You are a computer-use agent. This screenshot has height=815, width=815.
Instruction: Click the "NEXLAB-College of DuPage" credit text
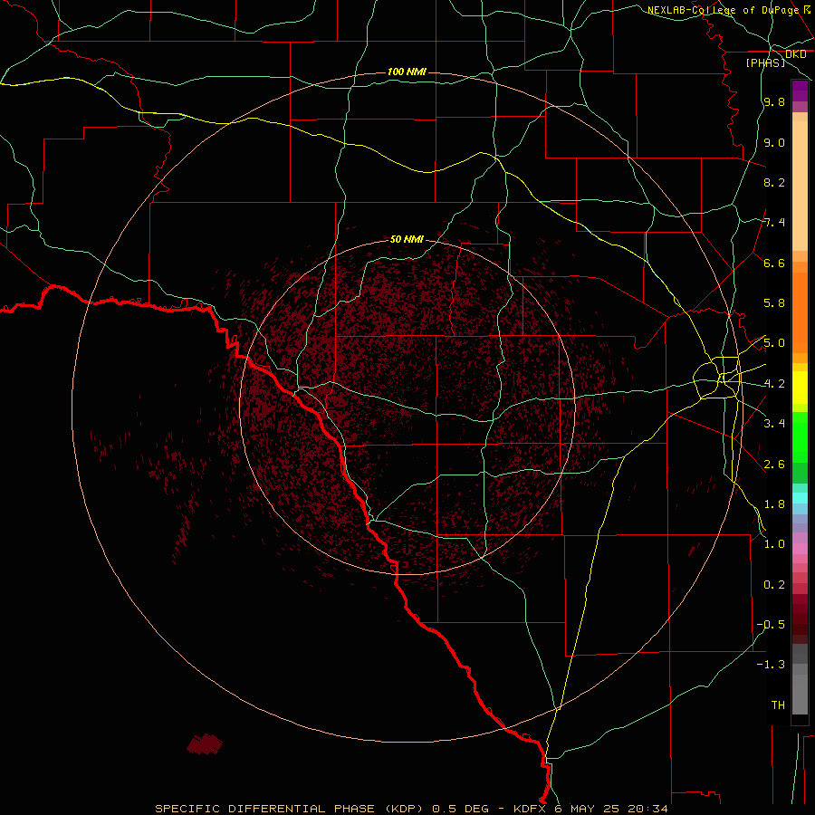click(723, 10)
